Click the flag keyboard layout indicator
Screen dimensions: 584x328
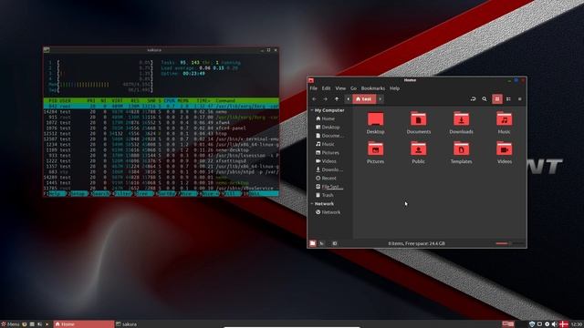564,324
